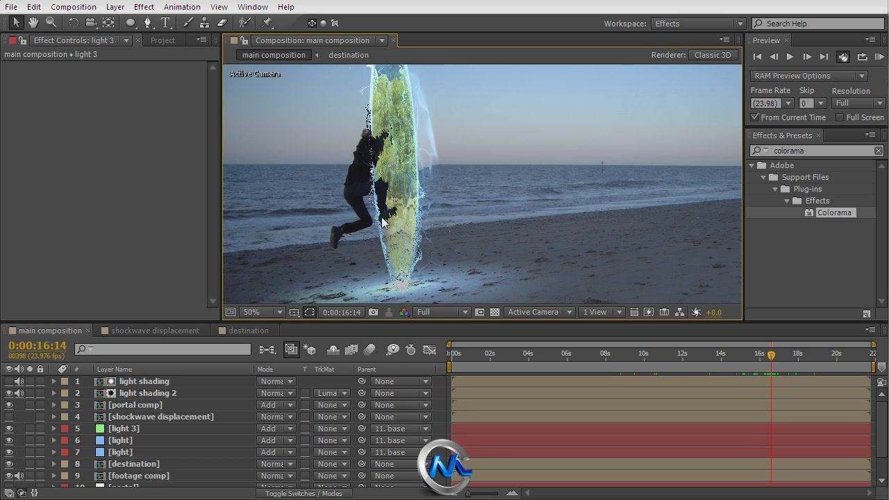Select the Brush tool

(188, 23)
